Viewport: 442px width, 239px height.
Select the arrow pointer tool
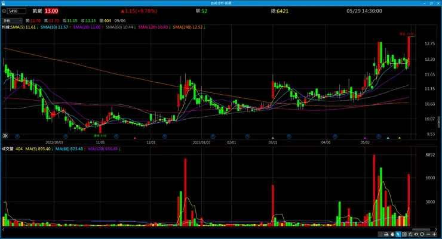(x=398, y=234)
